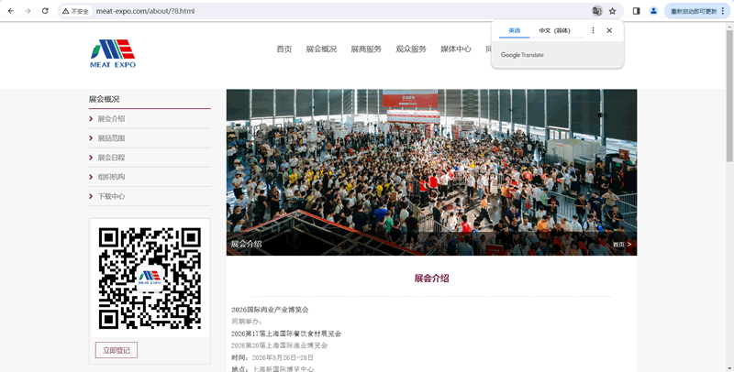
Task: Open the 展商服务 navigation menu
Action: [366, 49]
